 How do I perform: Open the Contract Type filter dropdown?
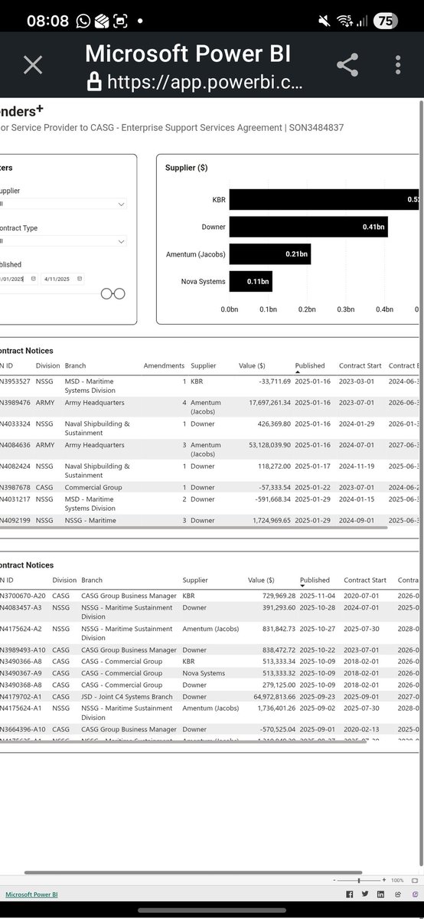click(x=63, y=241)
